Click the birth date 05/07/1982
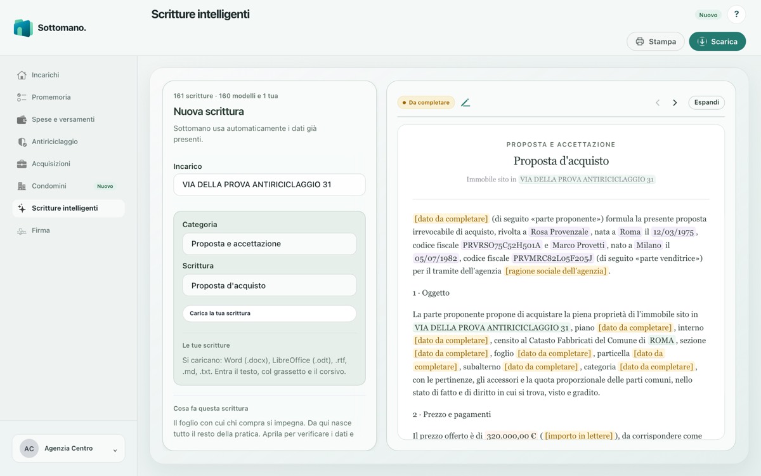Screen dimensions: 761x476 [436, 258]
